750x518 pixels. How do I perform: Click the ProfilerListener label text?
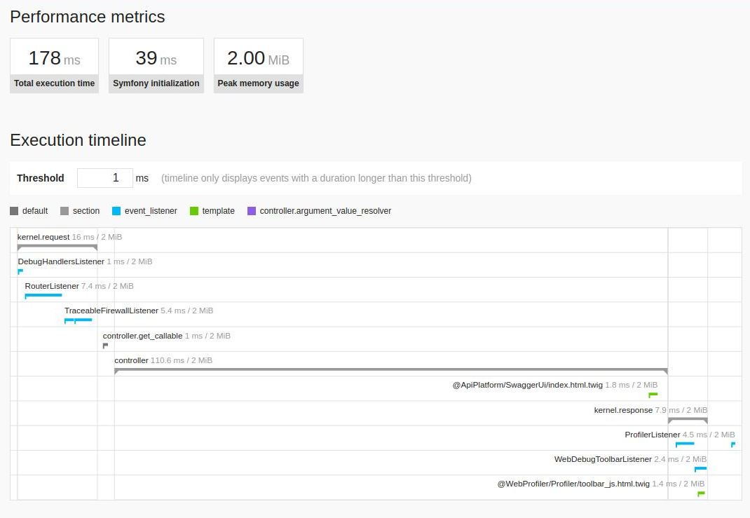pyautogui.click(x=653, y=435)
